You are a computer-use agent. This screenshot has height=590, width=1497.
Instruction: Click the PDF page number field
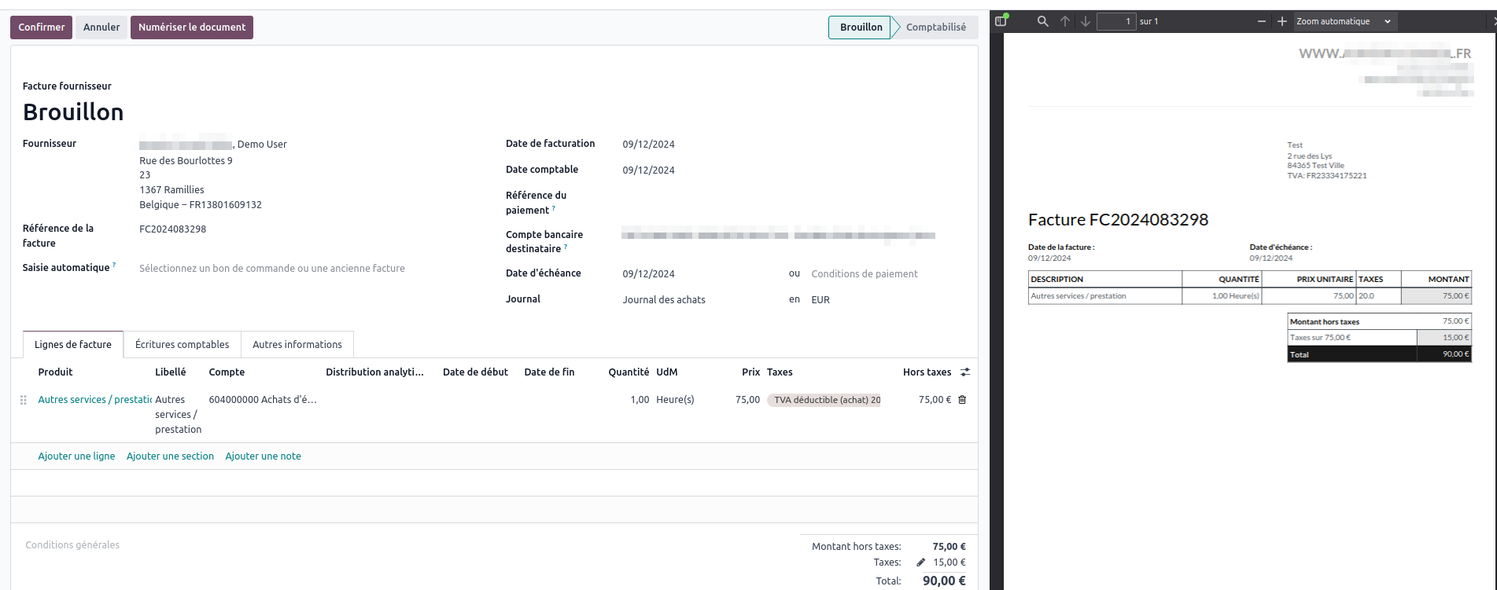[1115, 21]
